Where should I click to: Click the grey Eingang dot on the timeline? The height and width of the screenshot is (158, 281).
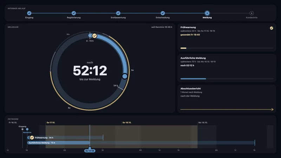tap(22, 129)
